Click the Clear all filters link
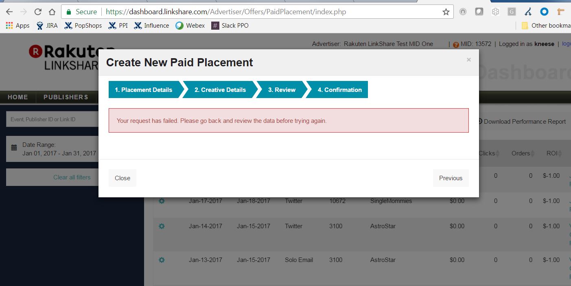 72,177
